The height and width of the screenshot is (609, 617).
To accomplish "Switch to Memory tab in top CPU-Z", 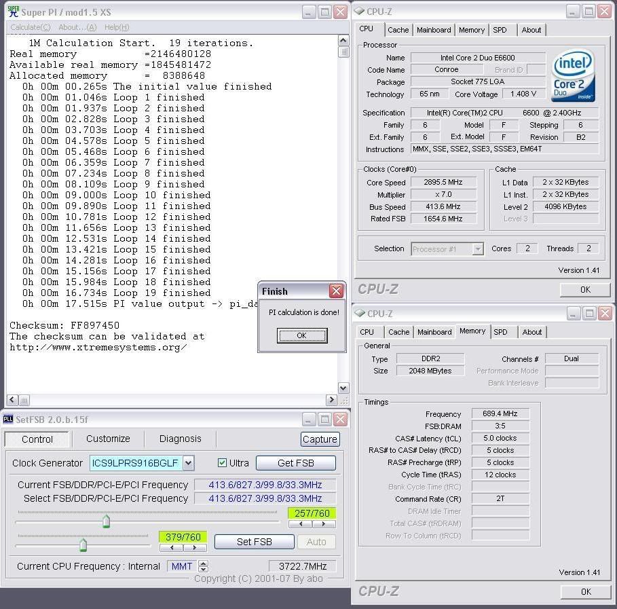I will coord(472,30).
